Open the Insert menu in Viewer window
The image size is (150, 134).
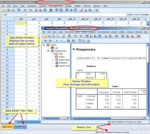(77, 32)
